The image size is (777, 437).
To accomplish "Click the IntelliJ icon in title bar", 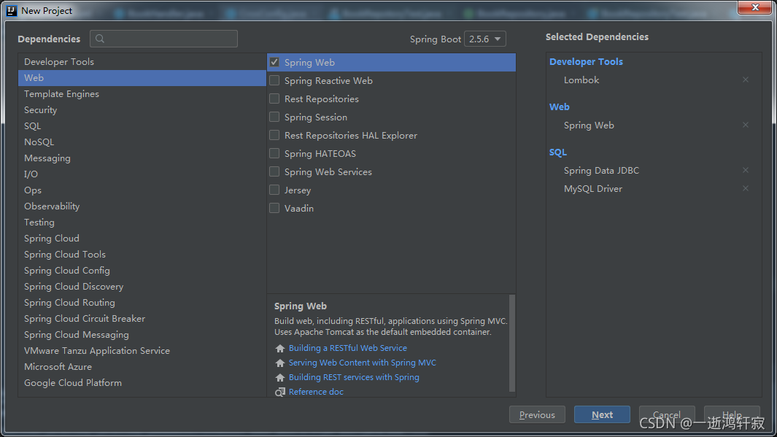I will pyautogui.click(x=11, y=10).
